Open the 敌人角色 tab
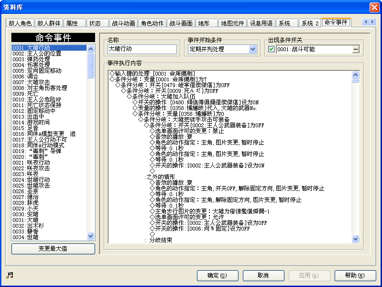Image resolution: width=382 pixels, height=287 pixels. (20, 23)
